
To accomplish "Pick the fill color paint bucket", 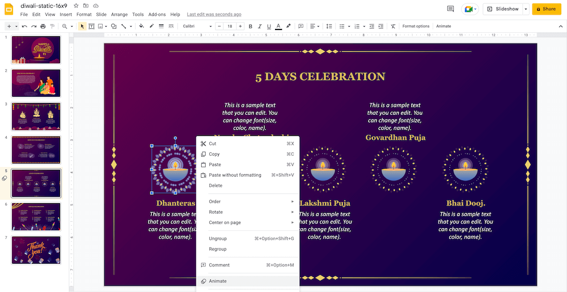I will tap(141, 27).
